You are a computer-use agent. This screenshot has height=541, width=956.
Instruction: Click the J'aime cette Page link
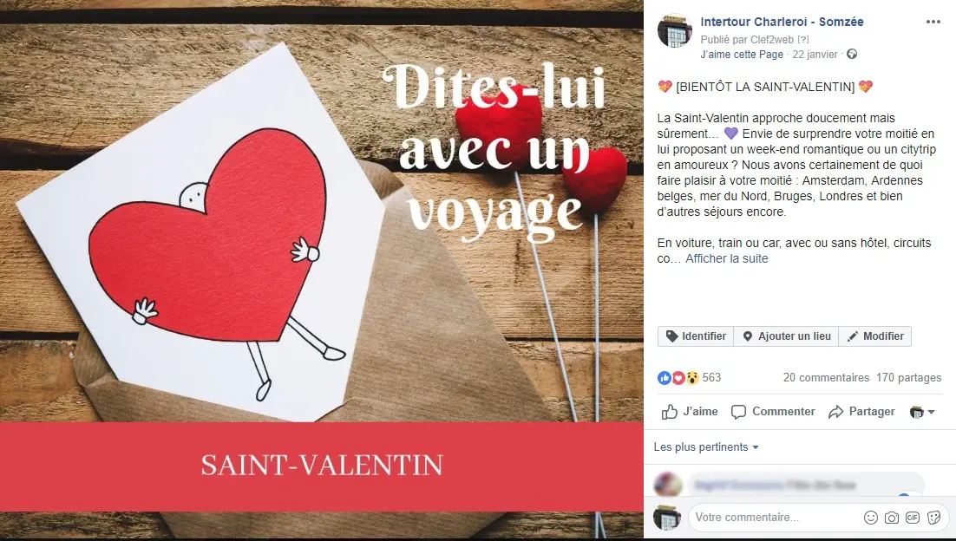click(742, 55)
